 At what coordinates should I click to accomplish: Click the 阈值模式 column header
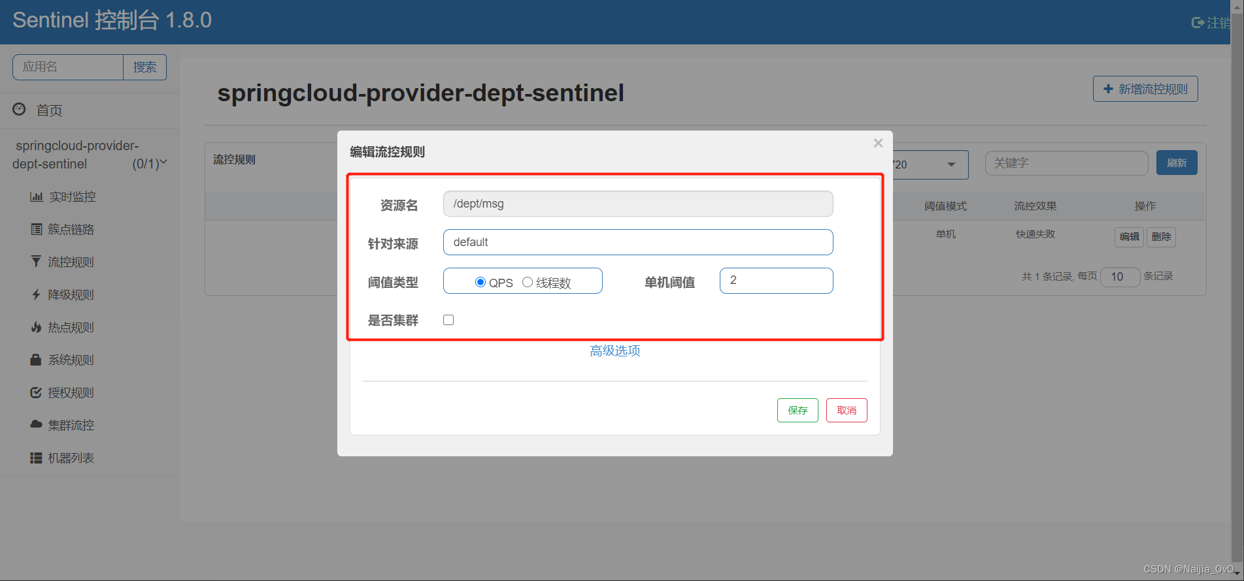[945, 206]
